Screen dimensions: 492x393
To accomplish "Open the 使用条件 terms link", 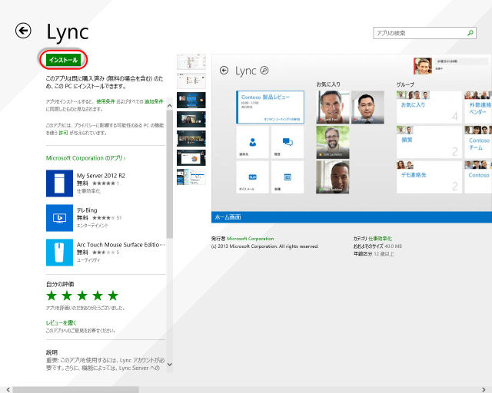I will [x=106, y=101].
